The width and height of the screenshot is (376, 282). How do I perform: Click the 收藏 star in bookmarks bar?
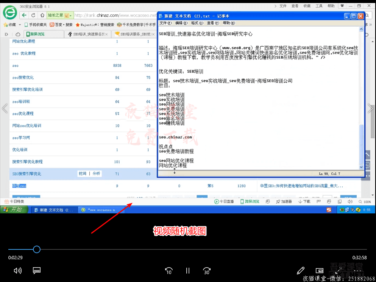10,25
